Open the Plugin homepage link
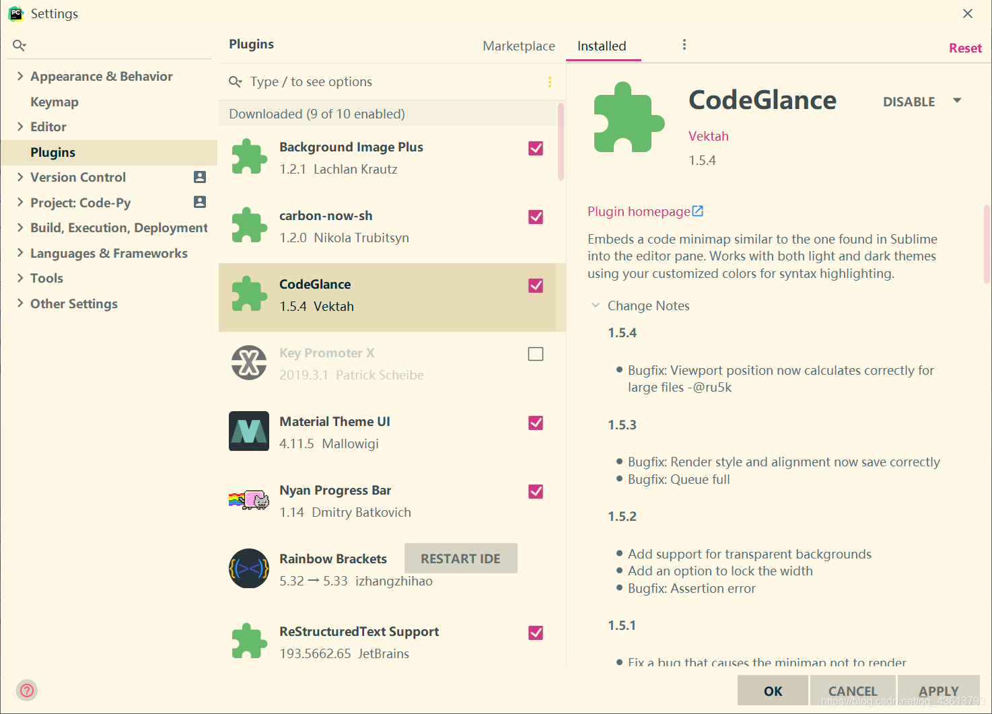The width and height of the screenshot is (992, 714). (x=639, y=211)
